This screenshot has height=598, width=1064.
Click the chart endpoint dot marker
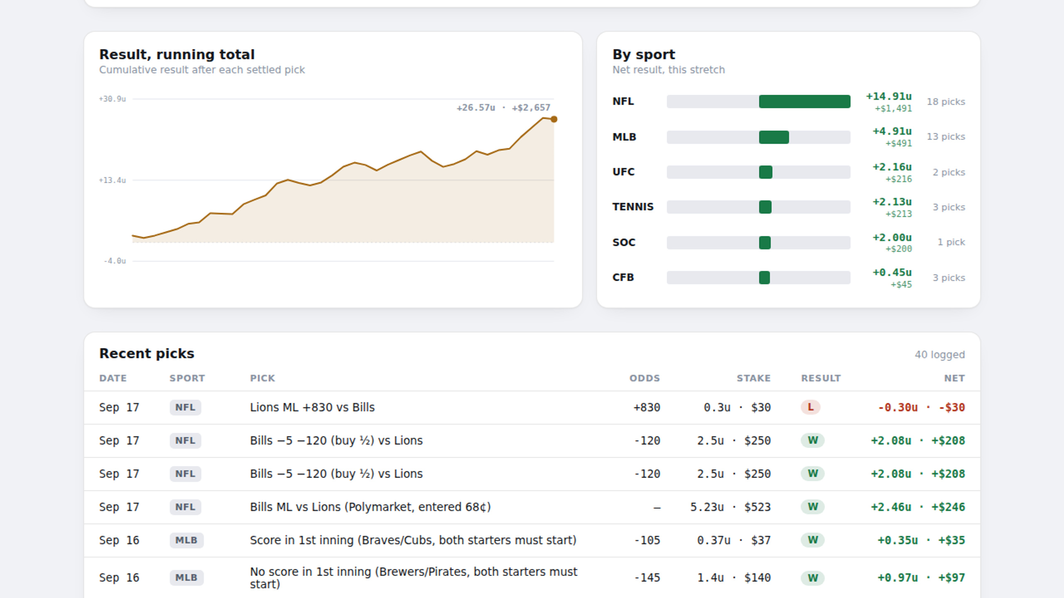coord(554,119)
